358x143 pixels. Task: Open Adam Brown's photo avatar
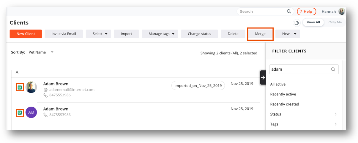point(31,87)
